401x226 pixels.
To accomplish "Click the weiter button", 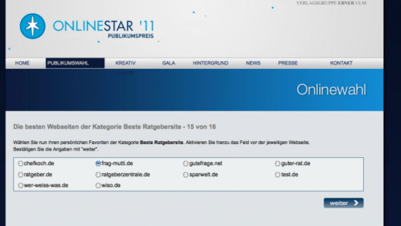I will click(x=344, y=203).
